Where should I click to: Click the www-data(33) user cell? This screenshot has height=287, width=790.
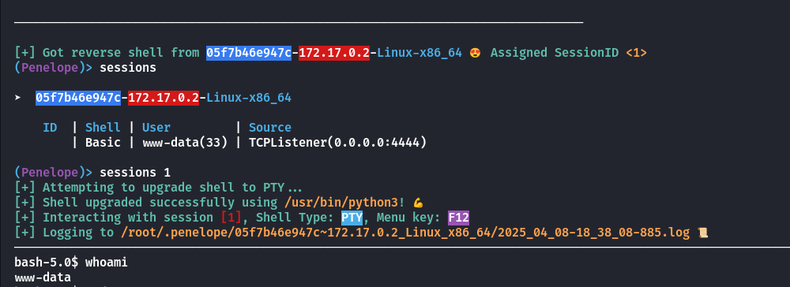click(185, 143)
